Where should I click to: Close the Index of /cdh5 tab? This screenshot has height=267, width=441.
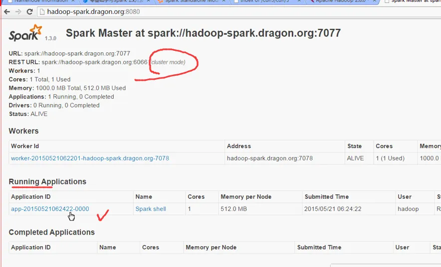click(x=299, y=1)
